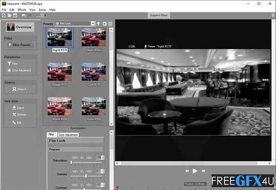Select the Ingrid #379 preset thumbnail

pyautogui.click(x=60, y=38)
